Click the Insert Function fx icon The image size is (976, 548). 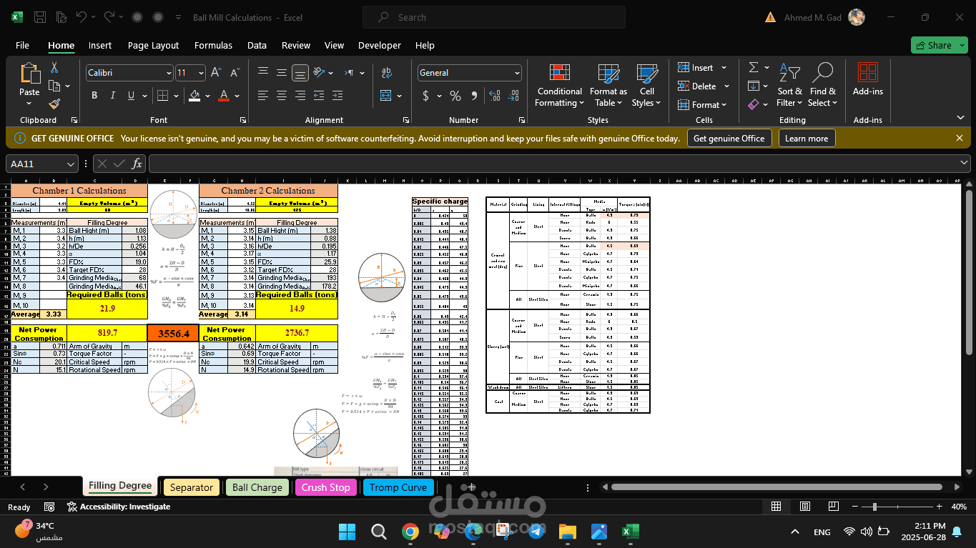tap(136, 164)
